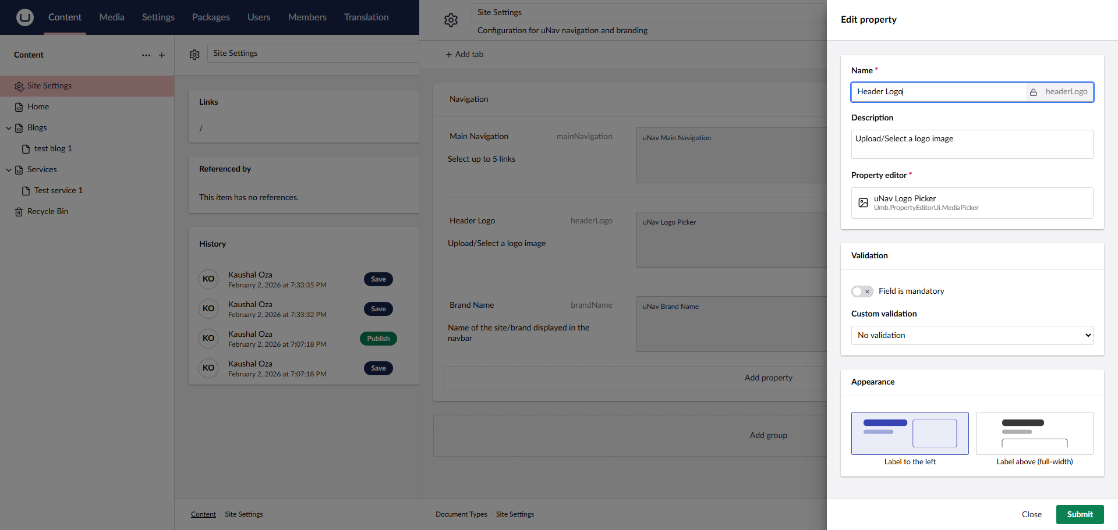Open the Members section
The width and height of the screenshot is (1118, 530).
pyautogui.click(x=307, y=17)
